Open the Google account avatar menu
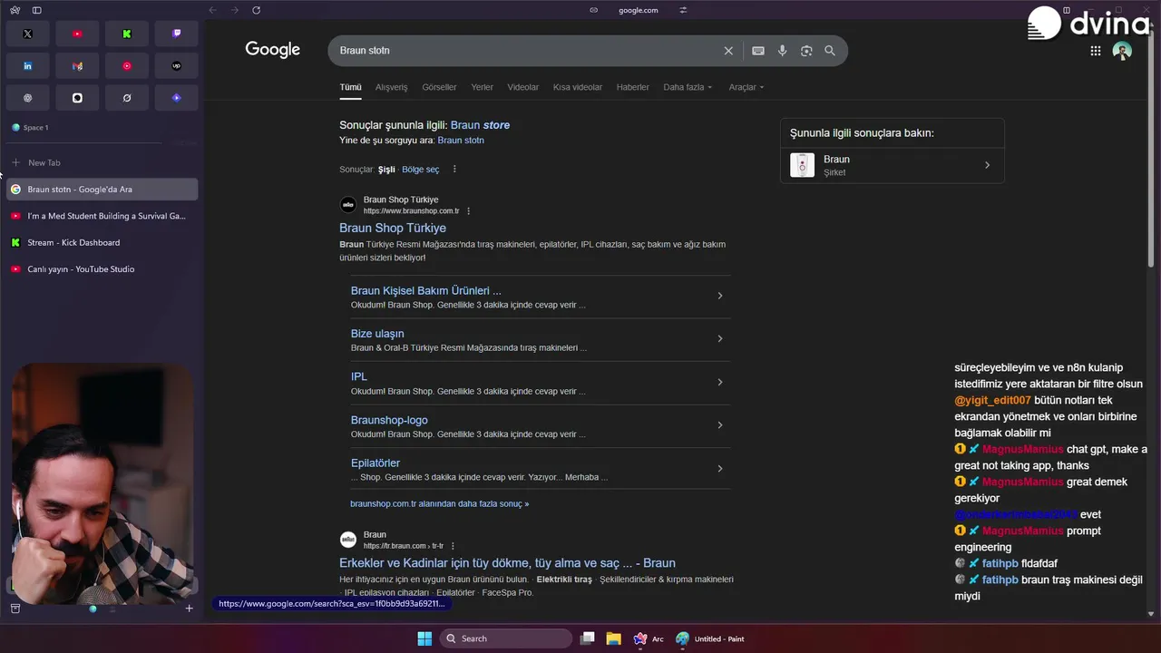Viewport: 1161px width, 653px height. [x=1122, y=51]
